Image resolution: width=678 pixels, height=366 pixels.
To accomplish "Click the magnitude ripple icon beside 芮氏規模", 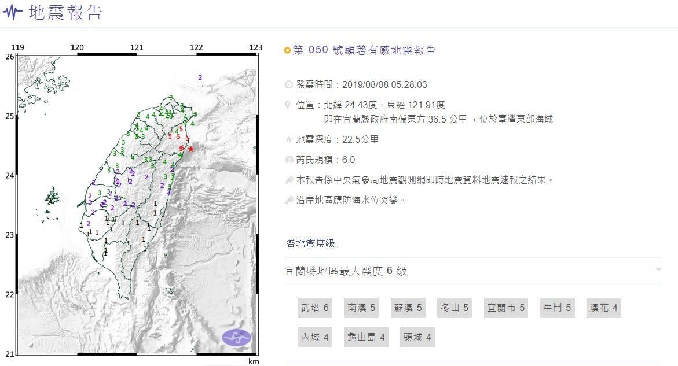I will (x=289, y=160).
